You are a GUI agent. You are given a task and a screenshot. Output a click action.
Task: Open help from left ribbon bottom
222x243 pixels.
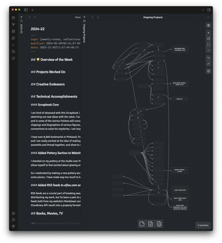[x=13, y=220]
